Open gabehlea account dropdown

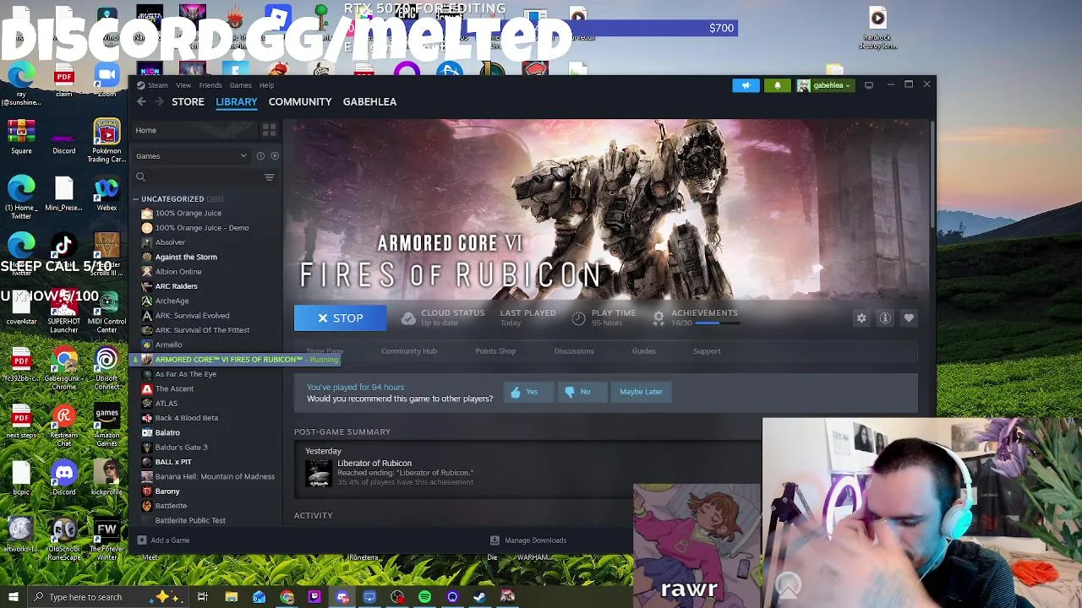coord(825,85)
